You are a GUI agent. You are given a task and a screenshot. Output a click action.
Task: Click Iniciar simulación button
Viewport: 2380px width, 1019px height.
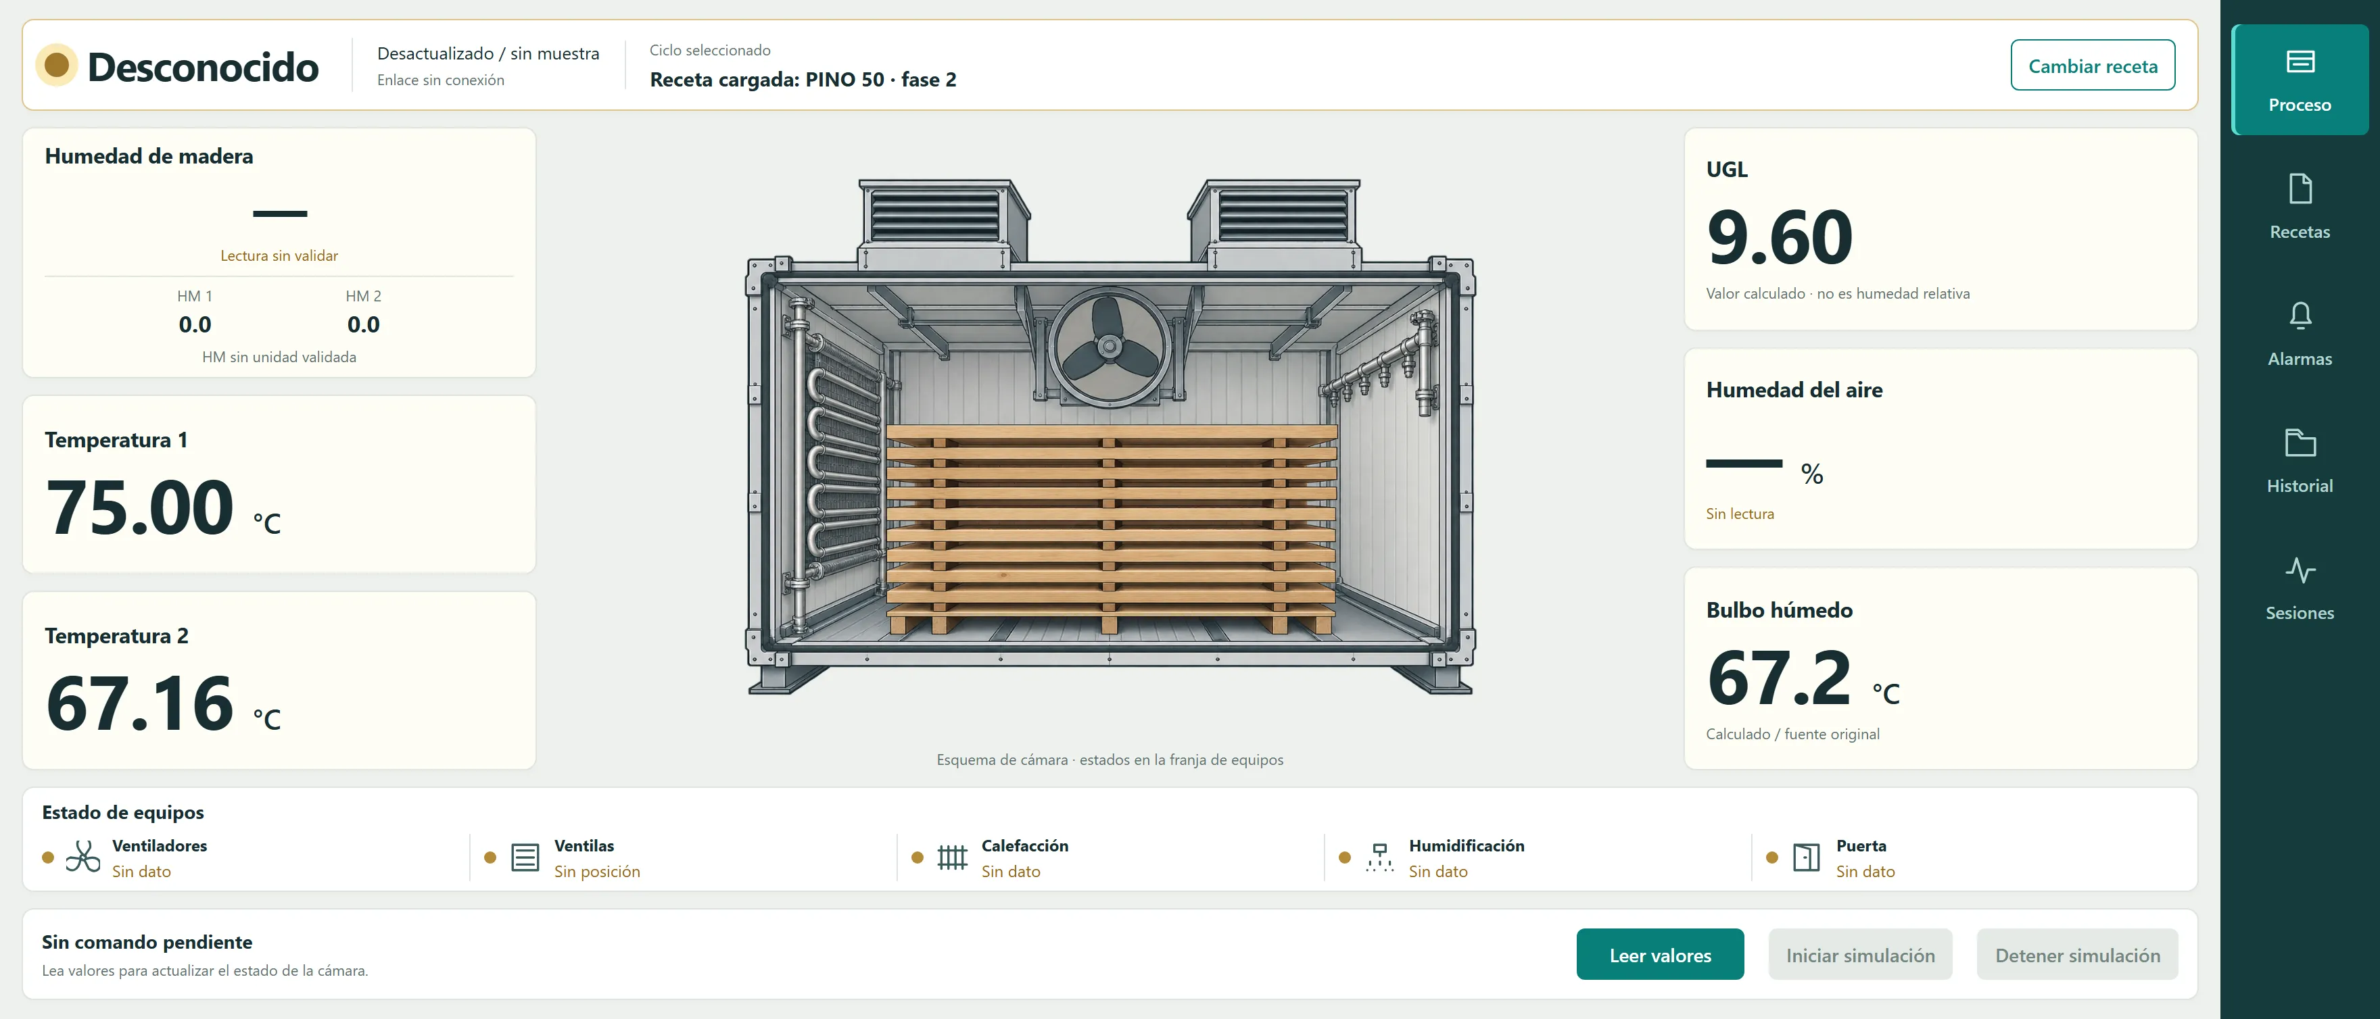pos(1860,954)
